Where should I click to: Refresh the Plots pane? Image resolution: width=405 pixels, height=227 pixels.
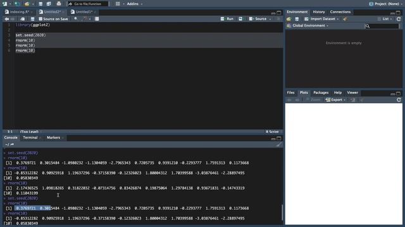(x=399, y=100)
